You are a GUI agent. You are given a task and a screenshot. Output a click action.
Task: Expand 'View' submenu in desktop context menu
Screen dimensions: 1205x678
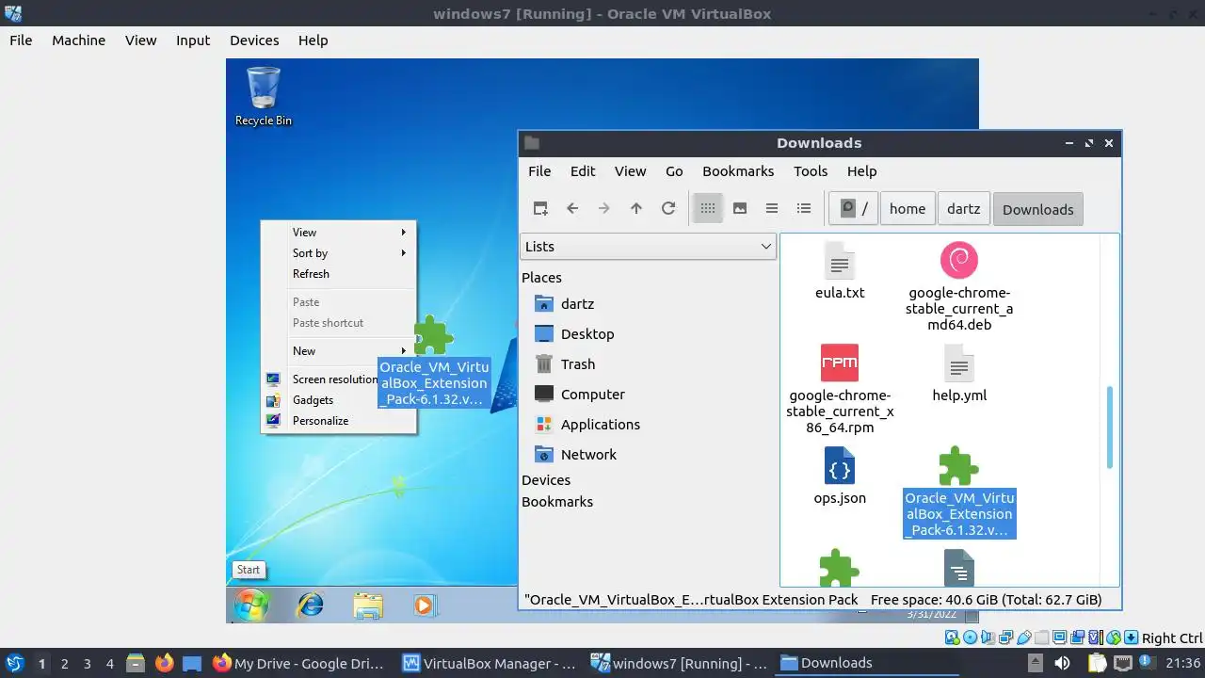coord(338,233)
